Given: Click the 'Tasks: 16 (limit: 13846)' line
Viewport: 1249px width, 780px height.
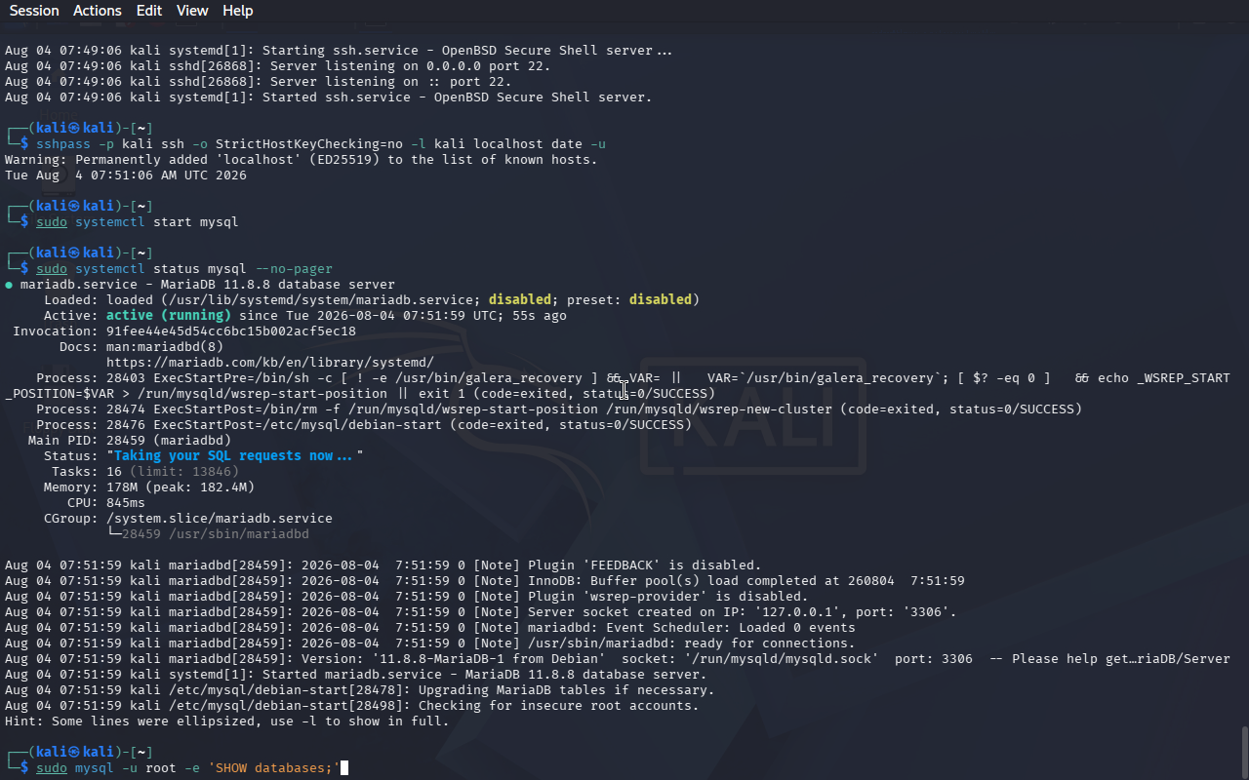Looking at the screenshot, I should (x=145, y=471).
